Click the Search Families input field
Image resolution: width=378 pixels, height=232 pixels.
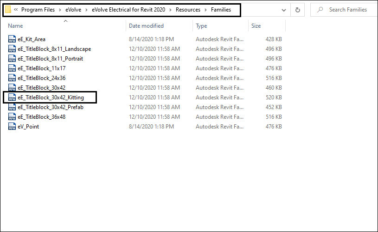[x=348, y=10]
